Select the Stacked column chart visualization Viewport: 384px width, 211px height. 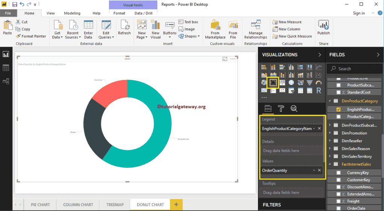click(273, 67)
